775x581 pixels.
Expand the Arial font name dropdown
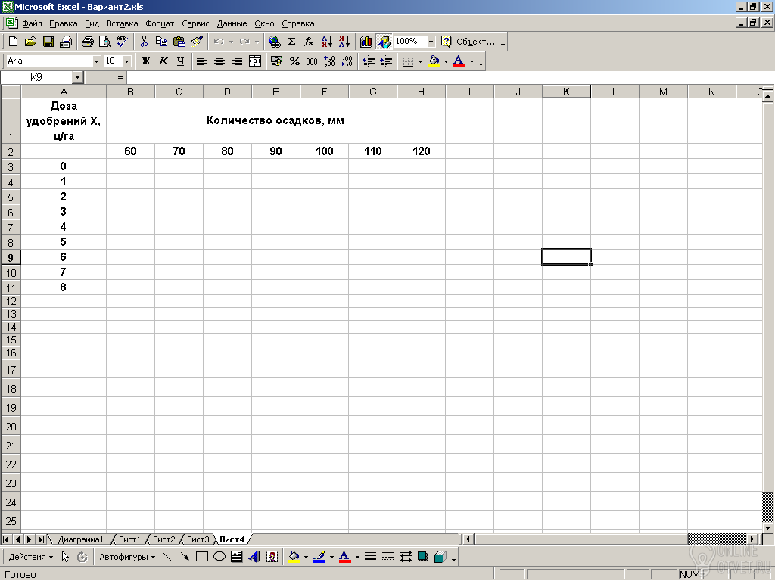coord(96,61)
